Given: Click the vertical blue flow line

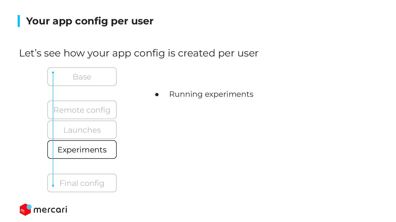Looking at the screenshot, I should [53, 129].
